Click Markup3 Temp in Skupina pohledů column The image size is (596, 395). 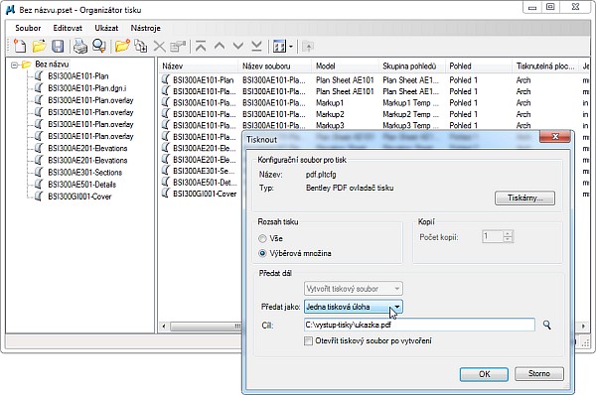point(410,125)
